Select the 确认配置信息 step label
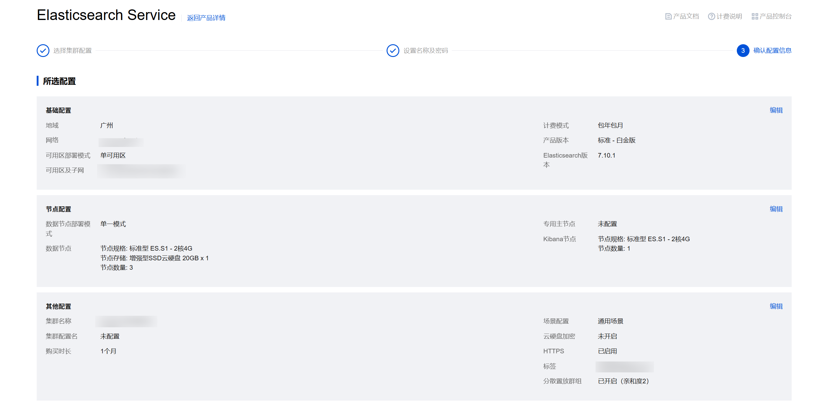Image resolution: width=822 pixels, height=413 pixels. [x=773, y=50]
